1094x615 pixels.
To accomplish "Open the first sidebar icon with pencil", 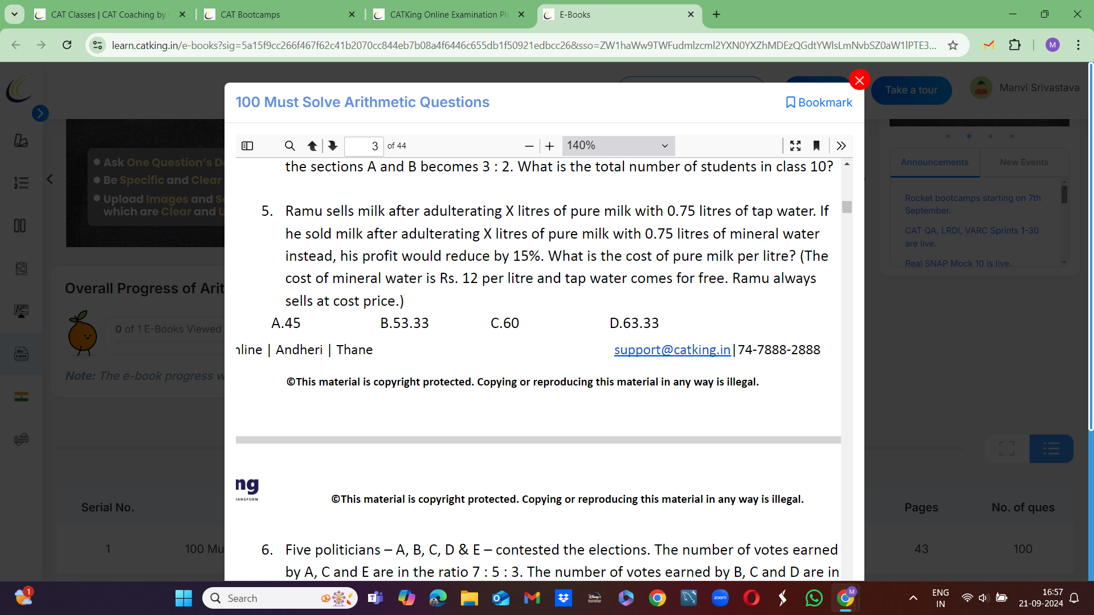I will coord(21,140).
